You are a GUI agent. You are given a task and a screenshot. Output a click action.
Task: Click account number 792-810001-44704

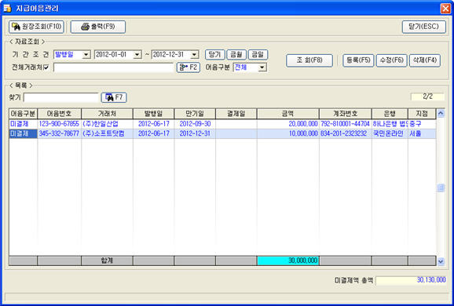[x=346, y=124]
